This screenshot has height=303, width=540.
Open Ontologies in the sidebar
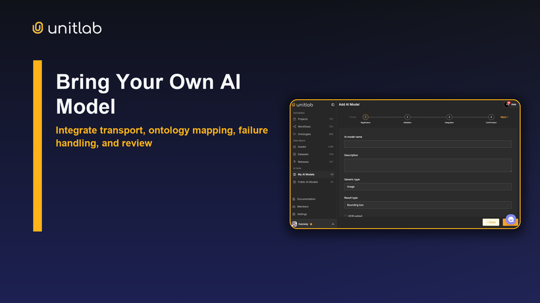pos(313,134)
